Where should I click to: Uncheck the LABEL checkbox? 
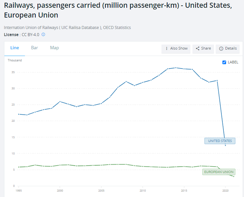pos(224,62)
